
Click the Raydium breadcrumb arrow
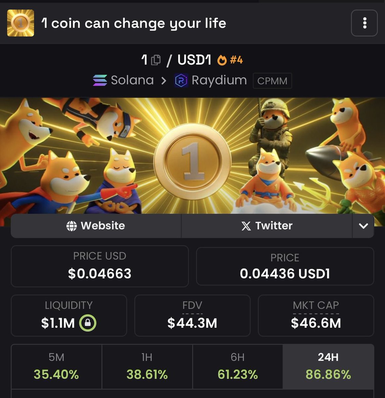click(x=164, y=81)
